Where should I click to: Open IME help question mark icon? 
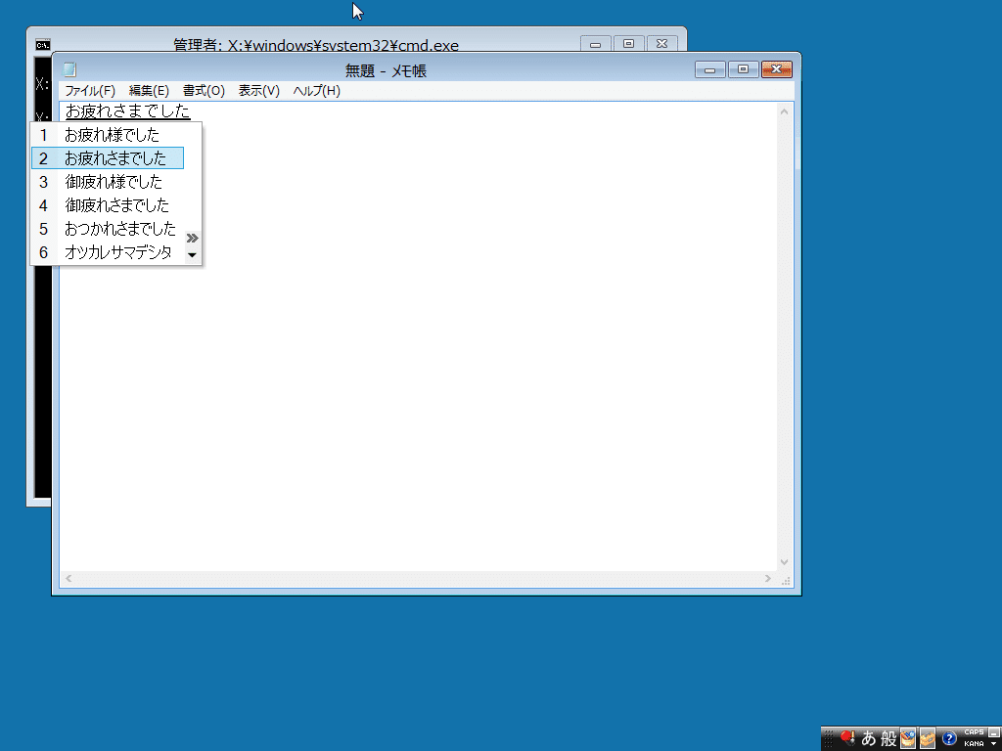(949, 738)
